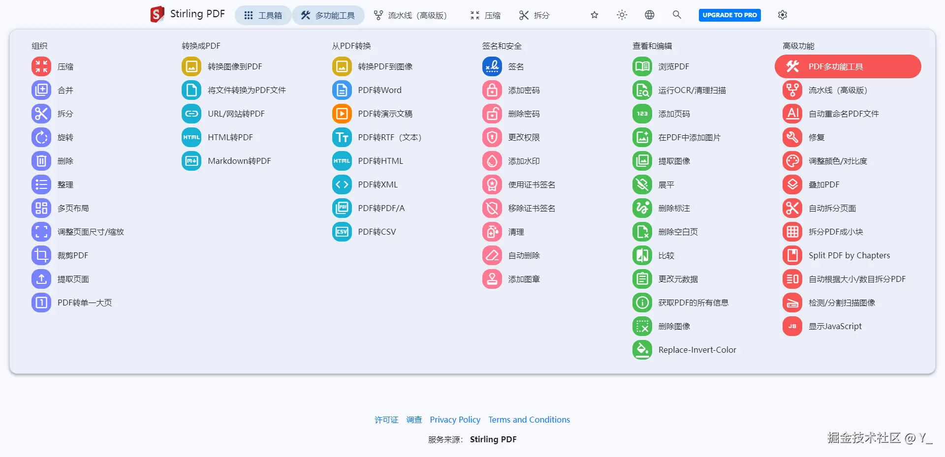Image resolution: width=945 pixels, height=457 pixels.
Task: Open the Privacy Policy link
Action: [x=455, y=420]
